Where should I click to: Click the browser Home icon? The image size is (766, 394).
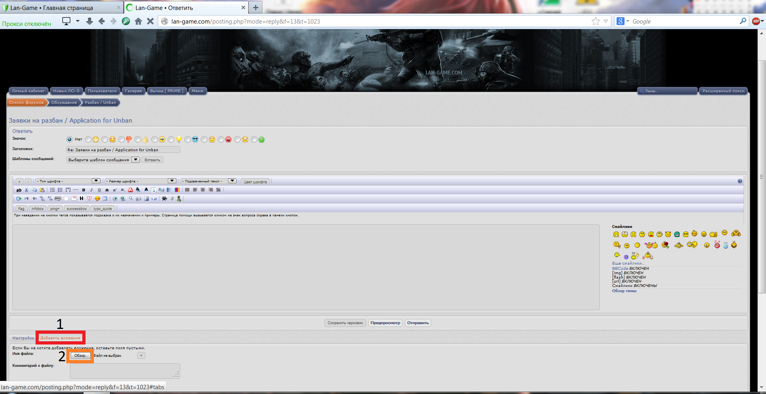pyautogui.click(x=138, y=22)
